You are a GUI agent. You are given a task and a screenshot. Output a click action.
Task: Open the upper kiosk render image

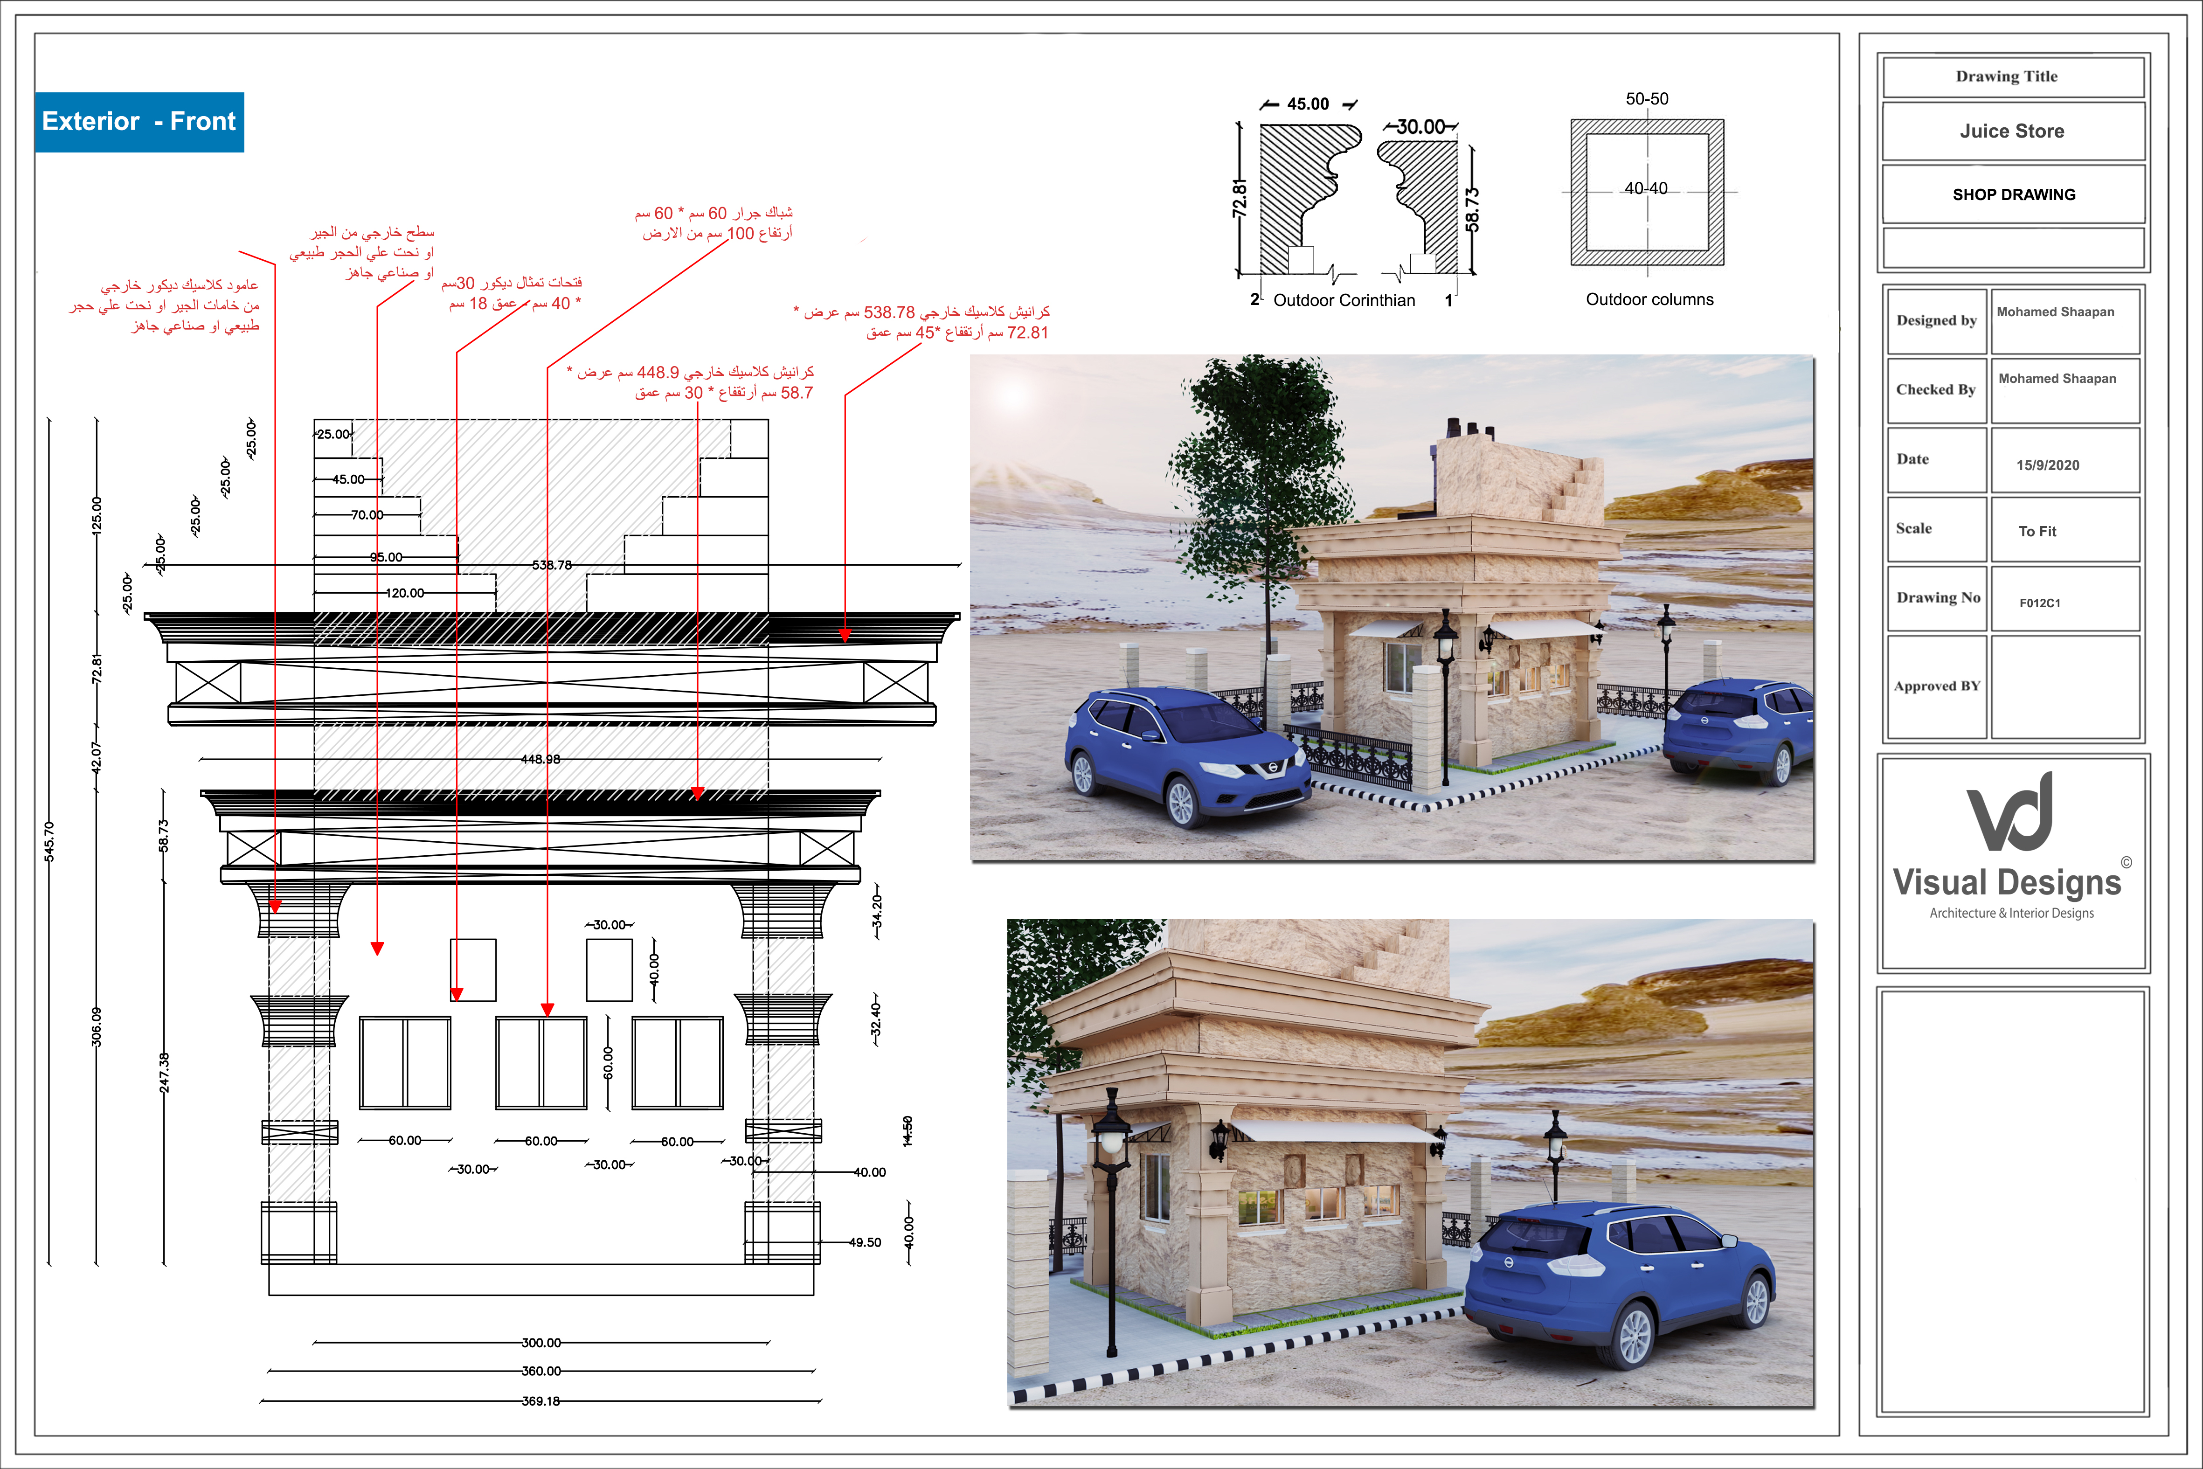(1392, 607)
